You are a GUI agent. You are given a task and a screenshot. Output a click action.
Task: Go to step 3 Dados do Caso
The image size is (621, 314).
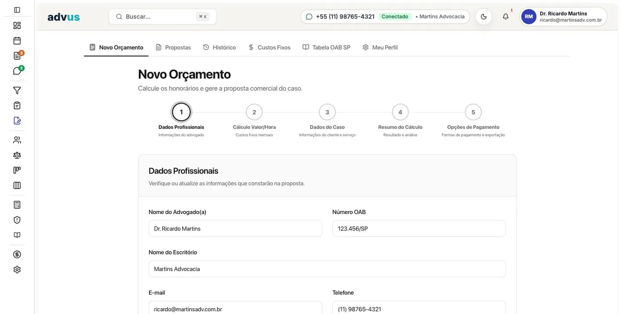[327, 112]
